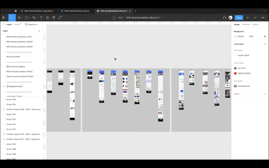Activate the Comment tool
Viewport: 269px width, 168px height.
pyautogui.click(x=60, y=18)
